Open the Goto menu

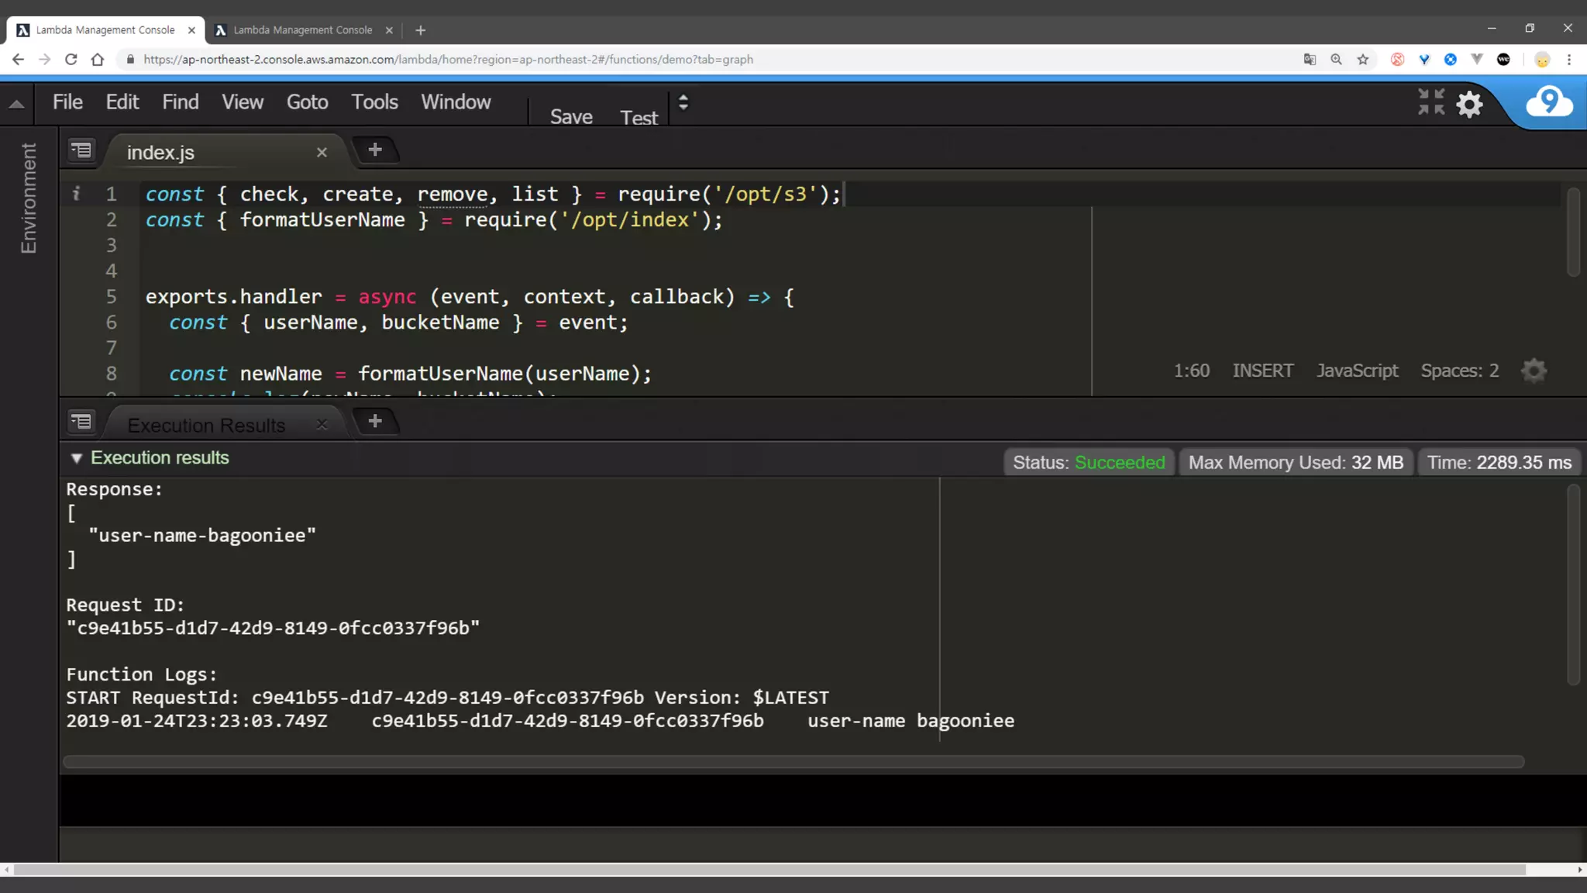(x=307, y=102)
